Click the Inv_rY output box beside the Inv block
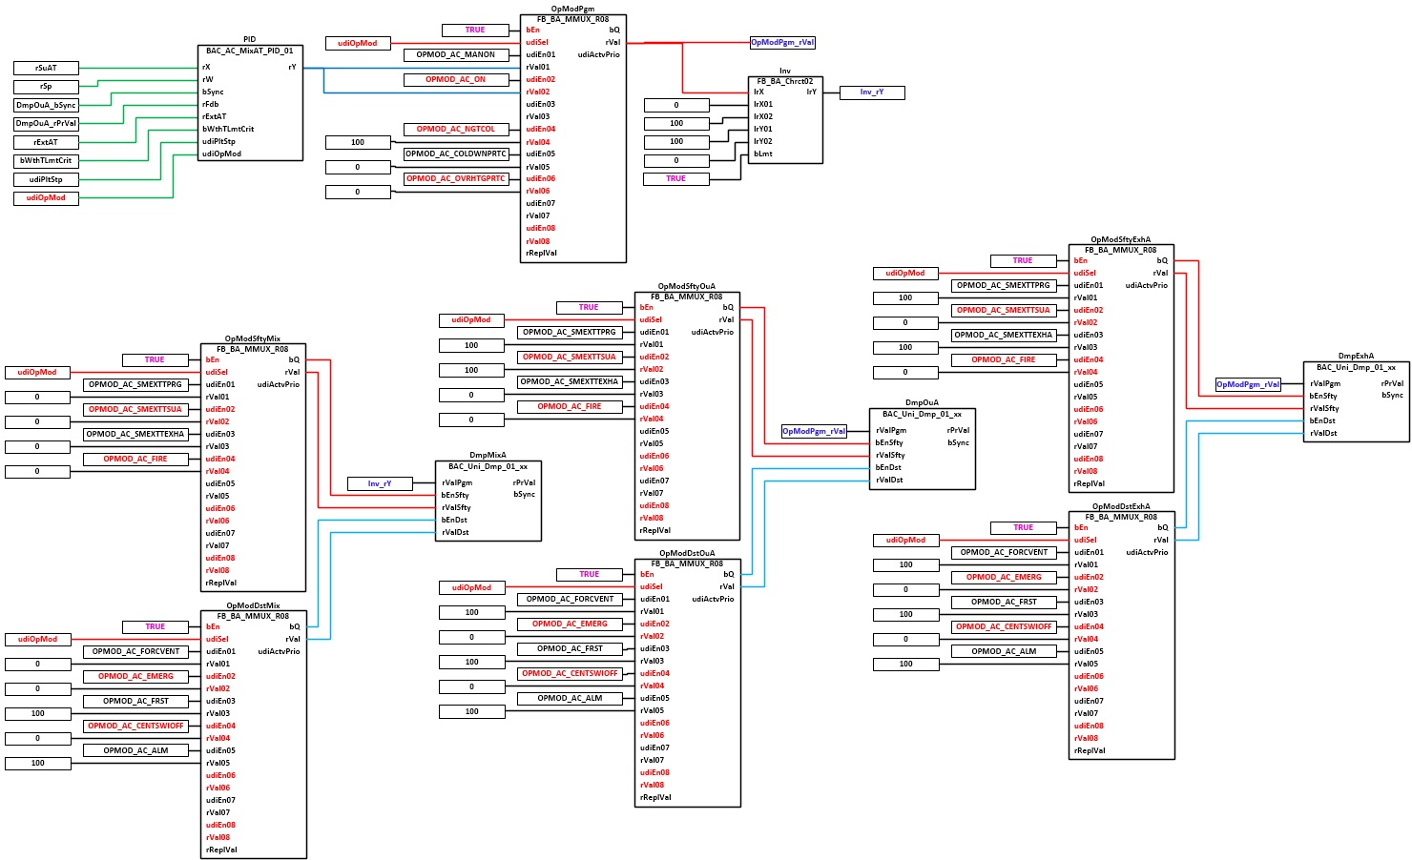The height and width of the screenshot is (860, 1412). [x=872, y=92]
